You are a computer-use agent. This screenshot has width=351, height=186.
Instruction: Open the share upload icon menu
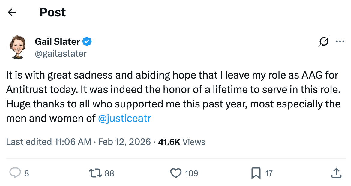(x=336, y=173)
